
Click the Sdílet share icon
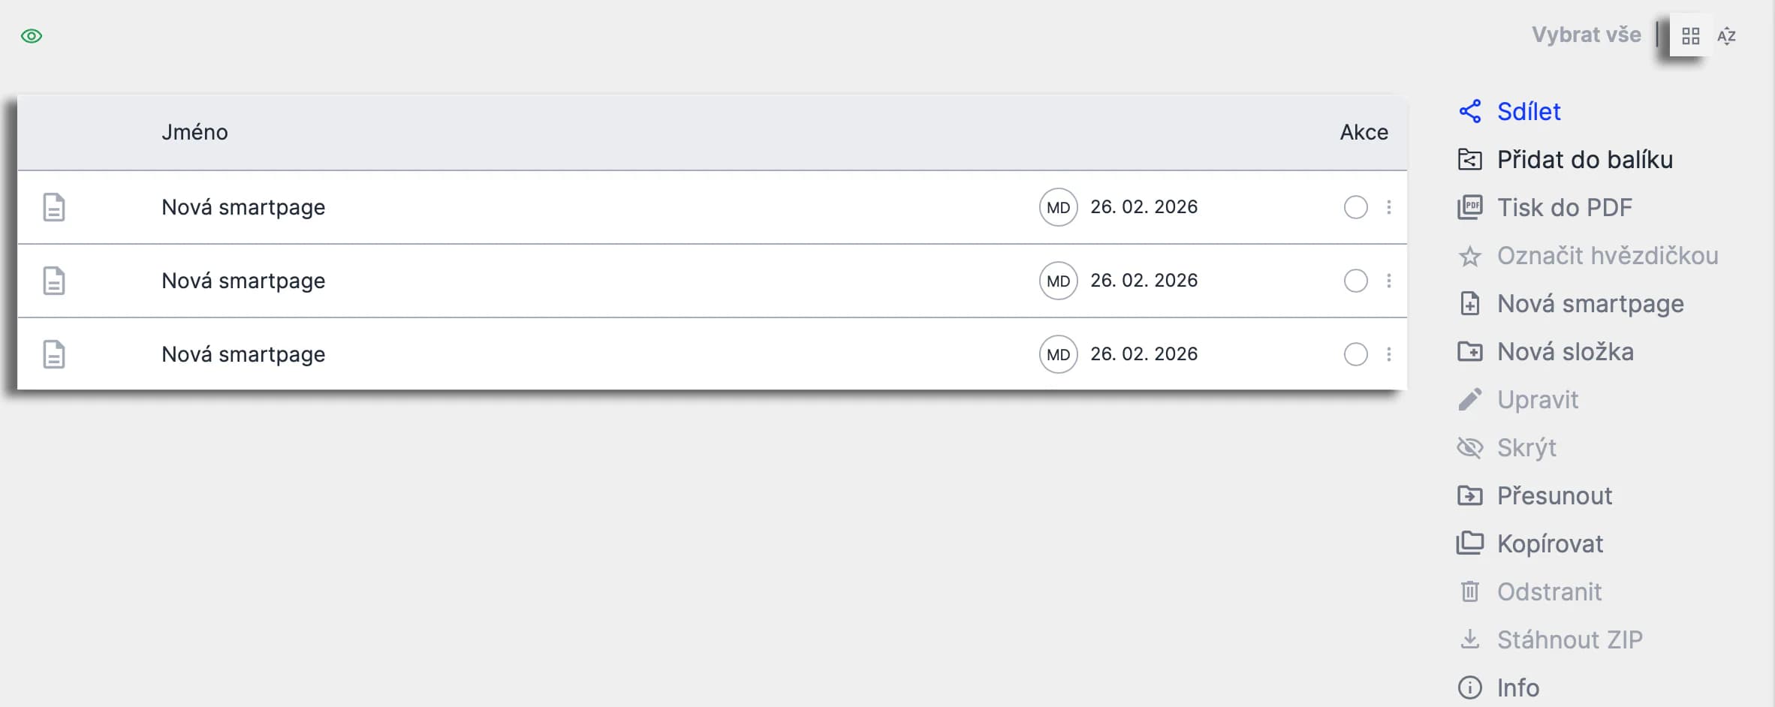tap(1469, 112)
